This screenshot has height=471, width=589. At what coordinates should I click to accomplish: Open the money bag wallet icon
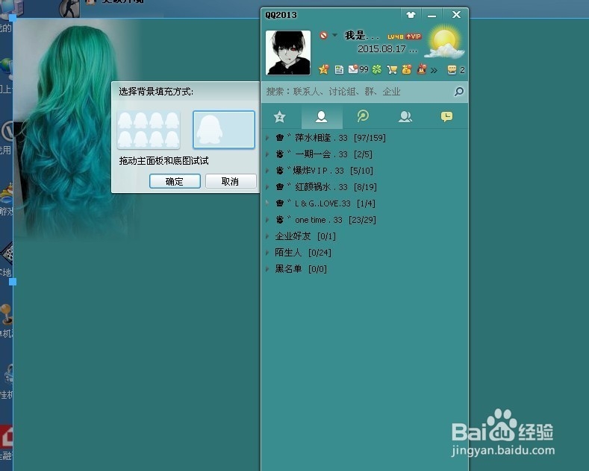(x=407, y=69)
